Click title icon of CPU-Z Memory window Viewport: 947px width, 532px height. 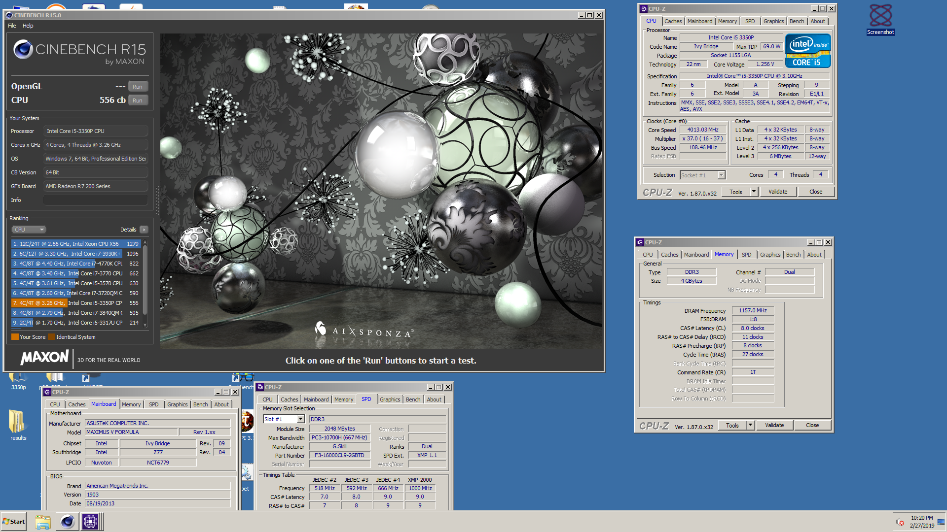[640, 242]
